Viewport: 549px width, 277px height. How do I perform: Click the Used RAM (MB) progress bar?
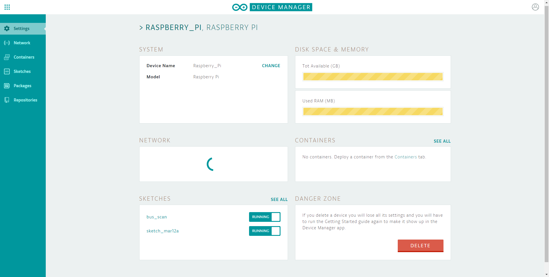click(x=373, y=111)
